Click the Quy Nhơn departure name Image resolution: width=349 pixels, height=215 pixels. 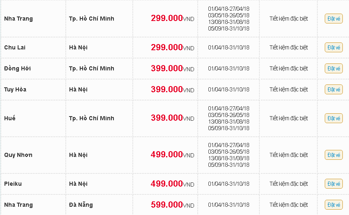[x=18, y=155]
